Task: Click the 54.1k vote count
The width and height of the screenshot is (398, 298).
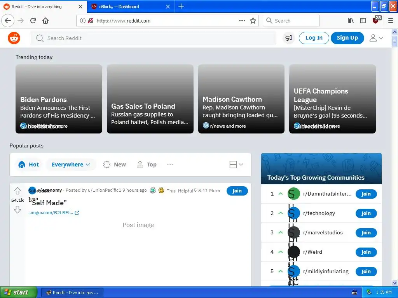Action: pos(17,200)
